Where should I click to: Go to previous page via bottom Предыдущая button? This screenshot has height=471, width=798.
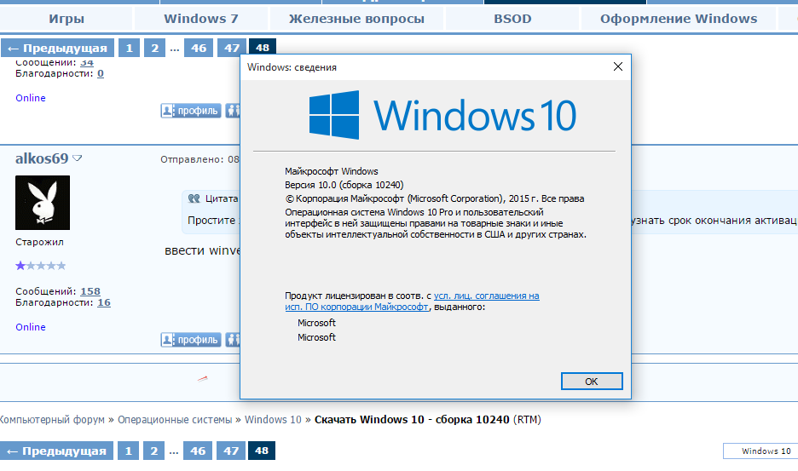(x=57, y=451)
